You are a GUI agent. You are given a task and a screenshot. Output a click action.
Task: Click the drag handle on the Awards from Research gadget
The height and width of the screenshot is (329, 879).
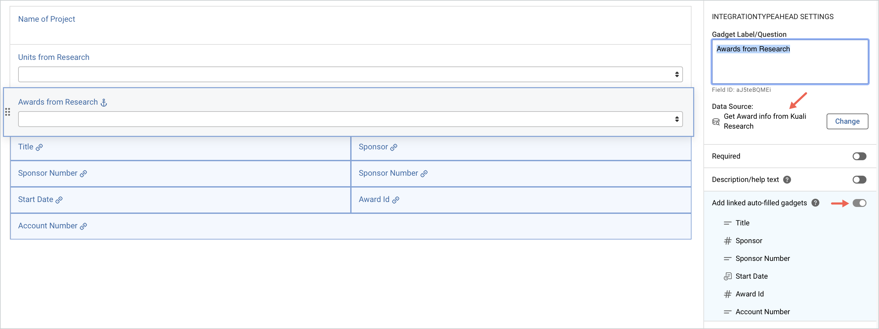(8, 112)
